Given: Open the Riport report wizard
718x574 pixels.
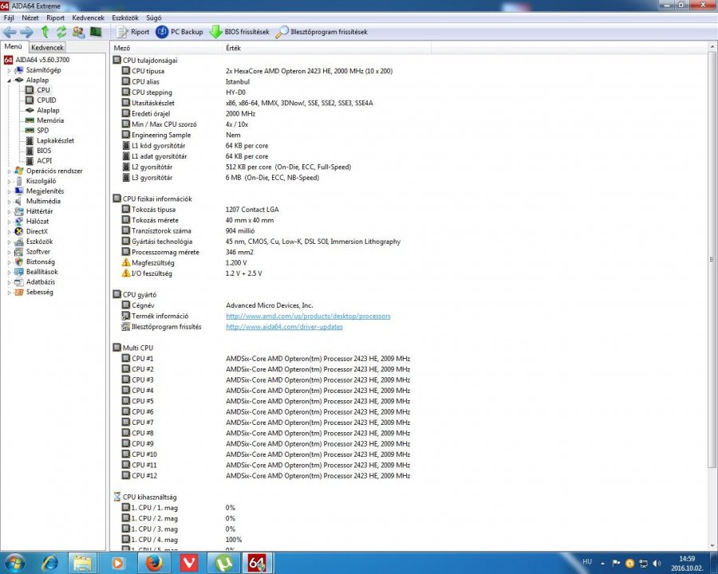Looking at the screenshot, I should (x=132, y=32).
